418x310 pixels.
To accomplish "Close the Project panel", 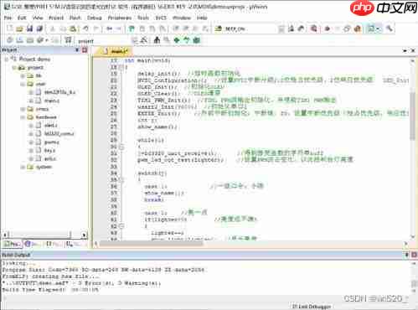I will (85, 50).
